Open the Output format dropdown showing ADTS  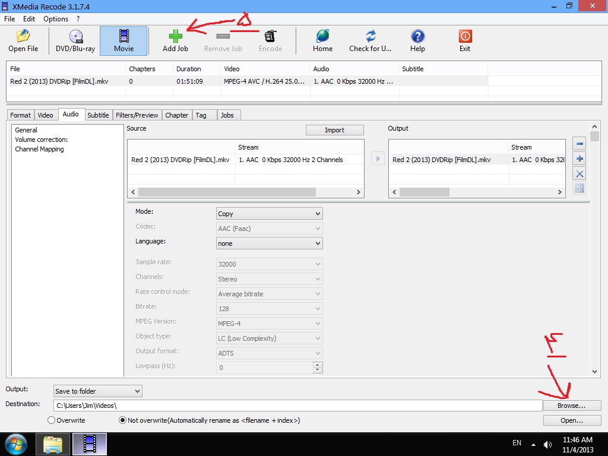[269, 353]
